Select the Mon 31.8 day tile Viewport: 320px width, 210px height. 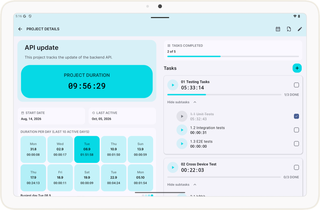coord(33,149)
